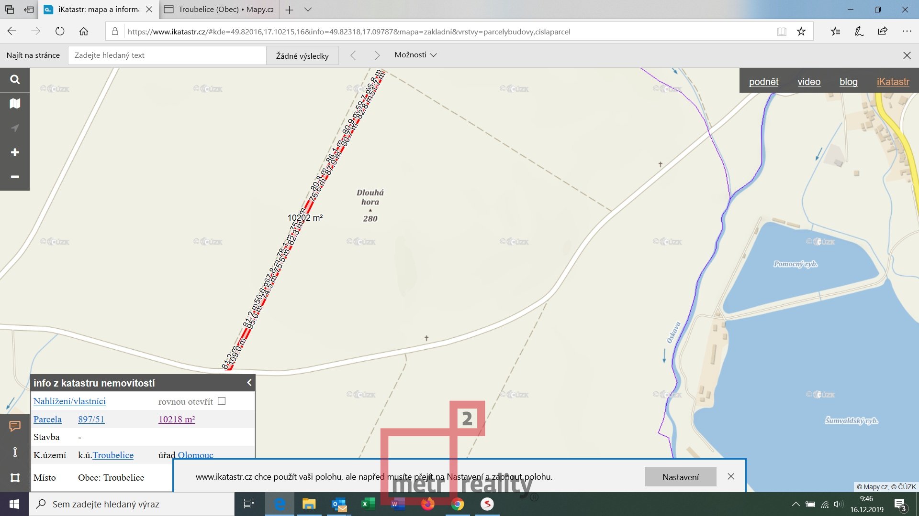Go back in browser history
The width and height of the screenshot is (919, 516).
12,32
